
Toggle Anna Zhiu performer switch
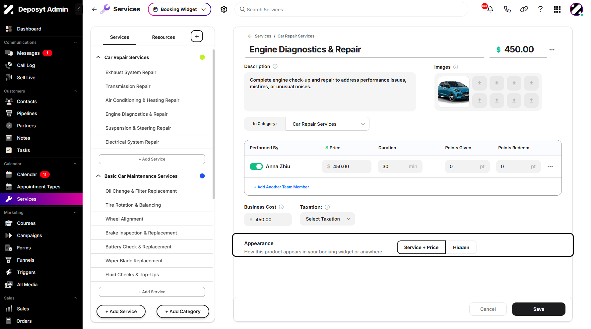click(256, 166)
